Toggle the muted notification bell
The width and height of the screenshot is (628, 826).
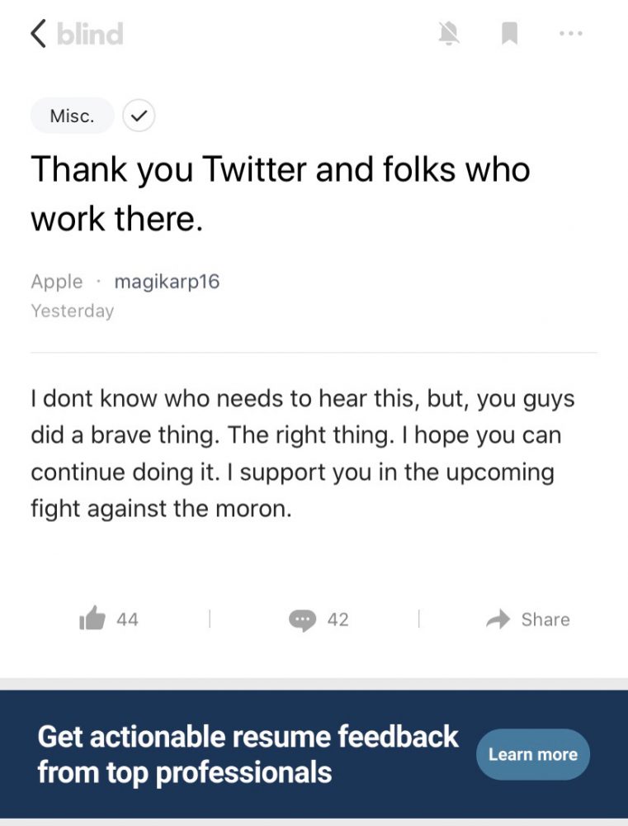click(449, 34)
